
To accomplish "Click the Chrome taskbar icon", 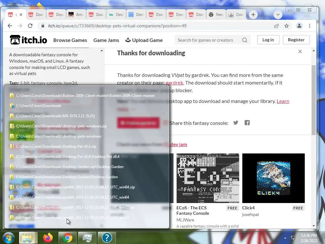I will click(x=67, y=238).
